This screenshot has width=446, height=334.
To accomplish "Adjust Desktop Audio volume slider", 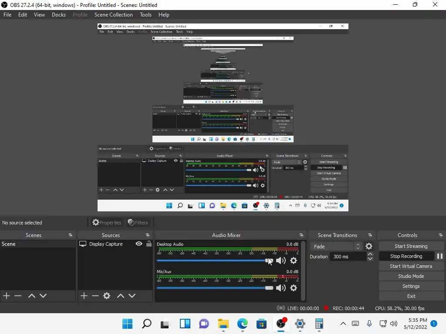I will pos(215,261).
